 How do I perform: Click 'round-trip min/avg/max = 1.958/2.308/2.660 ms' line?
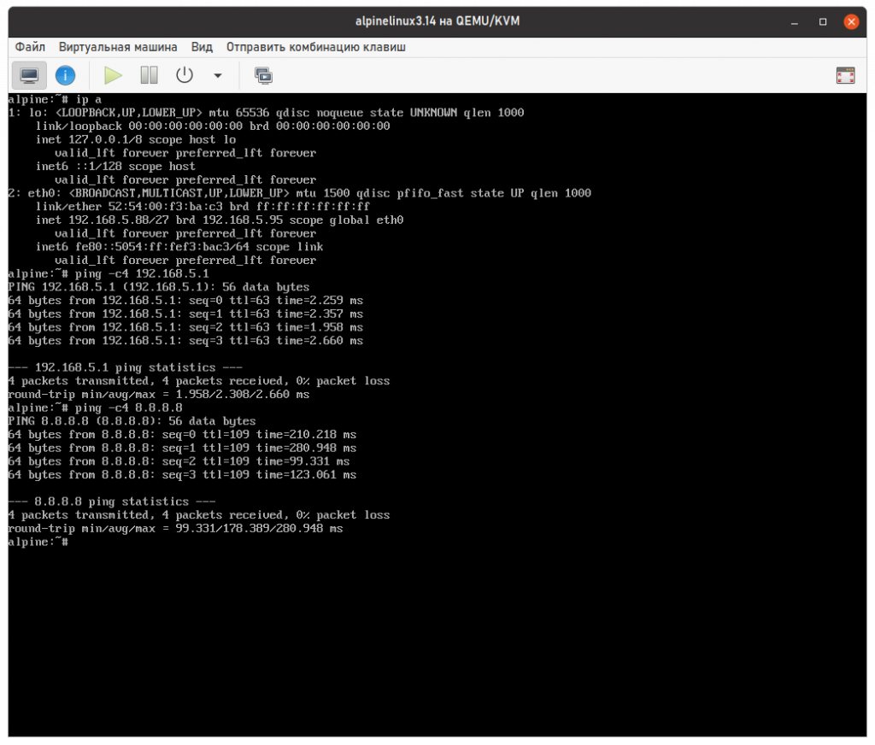[159, 394]
